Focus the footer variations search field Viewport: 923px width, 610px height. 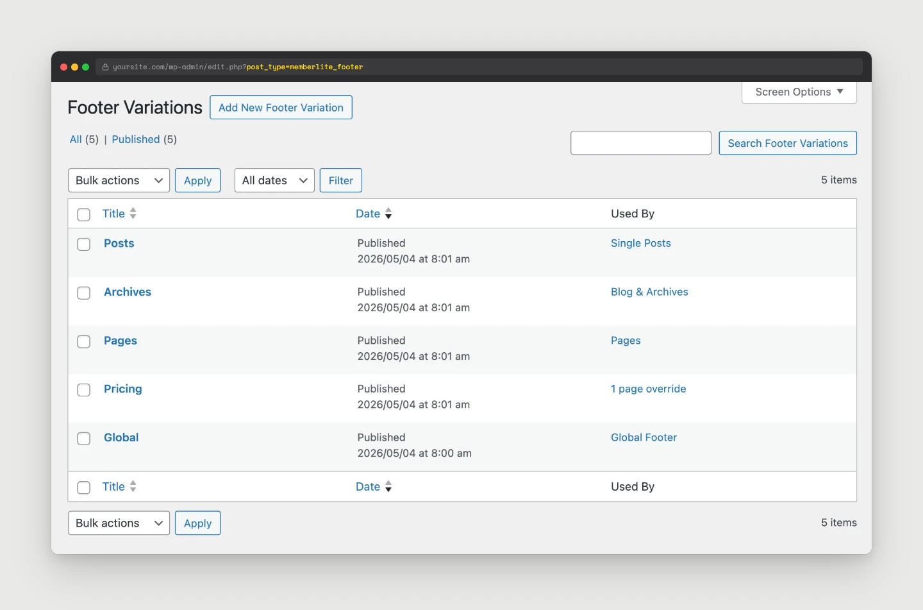tap(641, 143)
